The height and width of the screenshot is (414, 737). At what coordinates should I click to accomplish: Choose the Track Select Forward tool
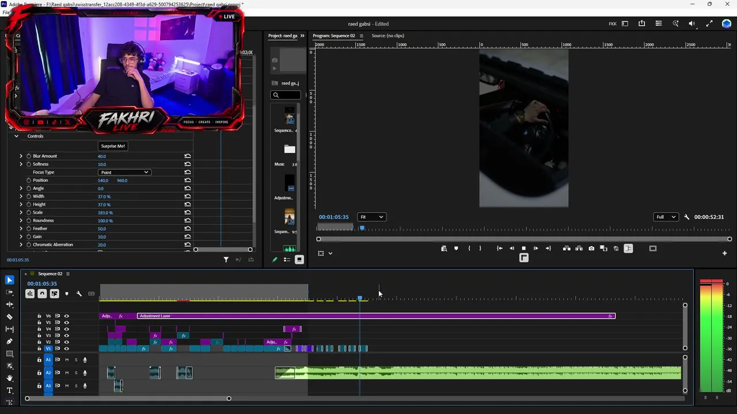coord(10,292)
